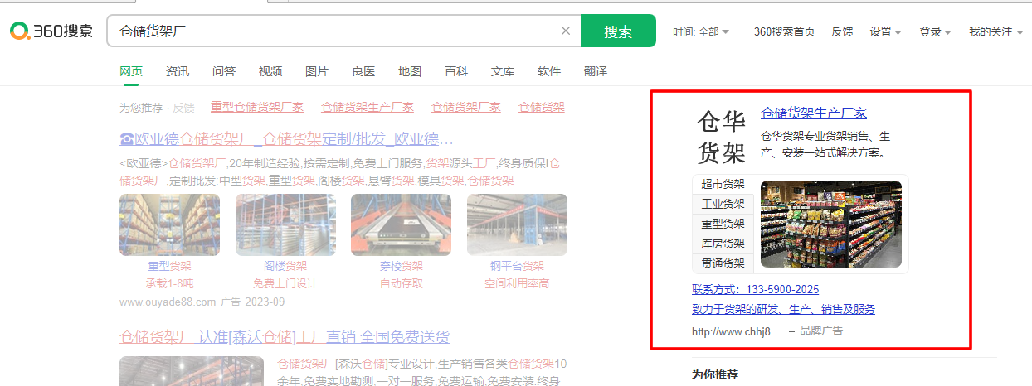Open the 设置 dropdown menu
Screen dimensions: 1032x386
click(885, 32)
